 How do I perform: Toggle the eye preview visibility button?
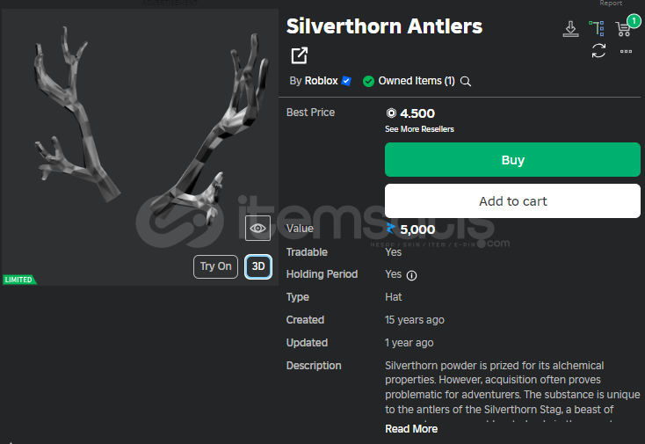(258, 228)
